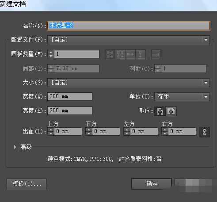Increase the 上方 top bleed stepper
Screen dimensions: 217x202
pyautogui.click(x=51, y=130)
